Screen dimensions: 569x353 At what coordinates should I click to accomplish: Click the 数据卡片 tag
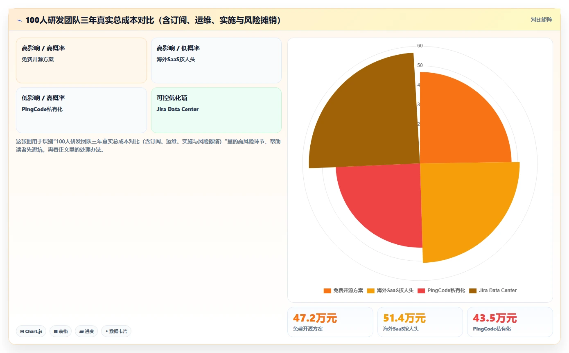tap(116, 331)
